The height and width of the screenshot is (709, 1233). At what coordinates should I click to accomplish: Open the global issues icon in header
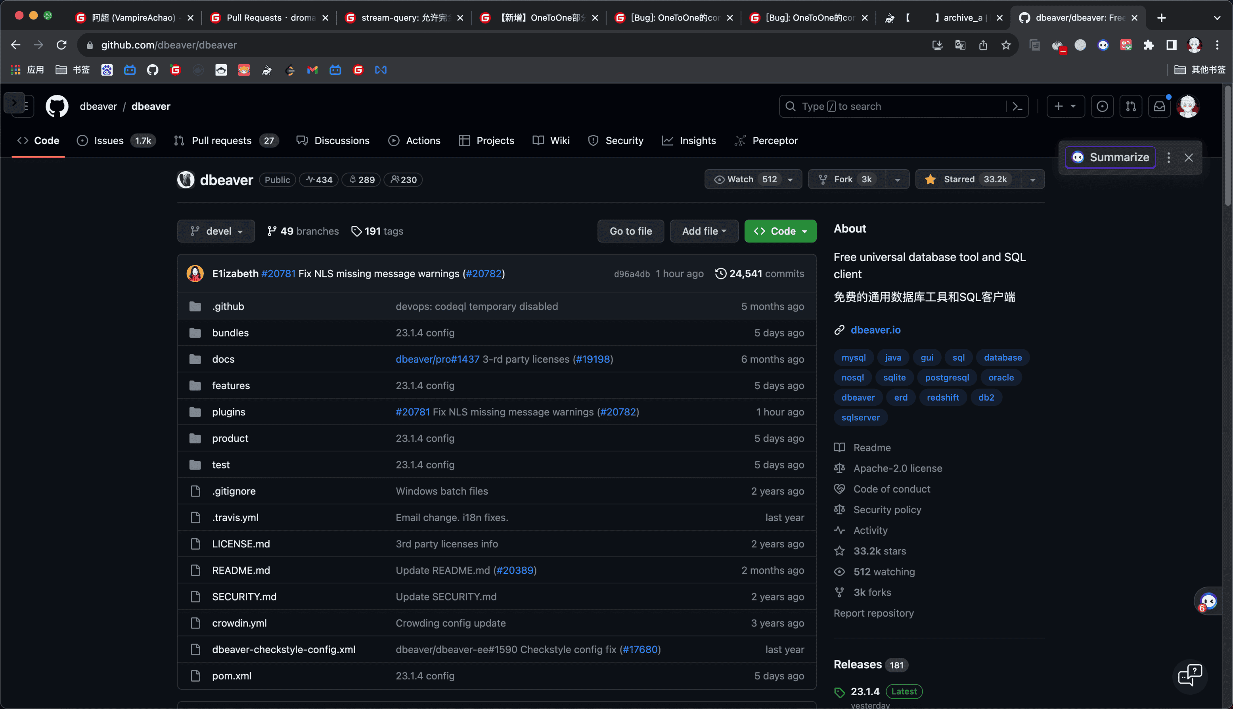[1102, 106]
